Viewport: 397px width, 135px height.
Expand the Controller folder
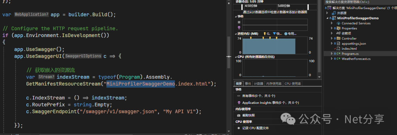click(x=332, y=39)
